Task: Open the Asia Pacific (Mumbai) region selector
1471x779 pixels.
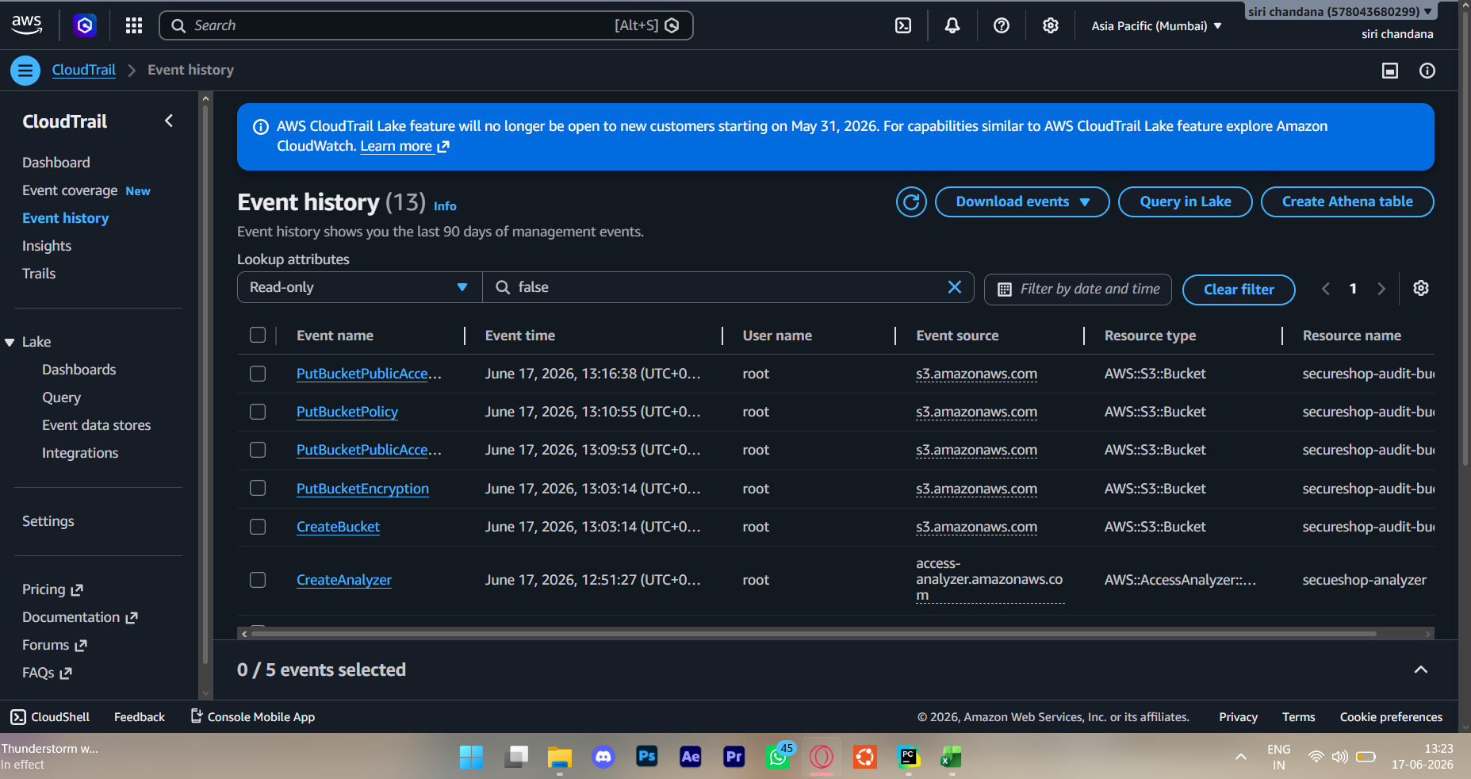Action: [x=1156, y=26]
